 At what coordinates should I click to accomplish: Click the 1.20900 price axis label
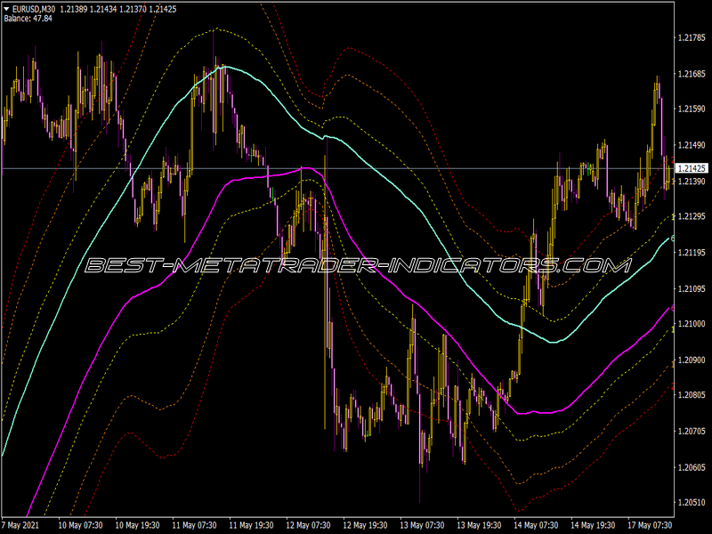click(692, 360)
